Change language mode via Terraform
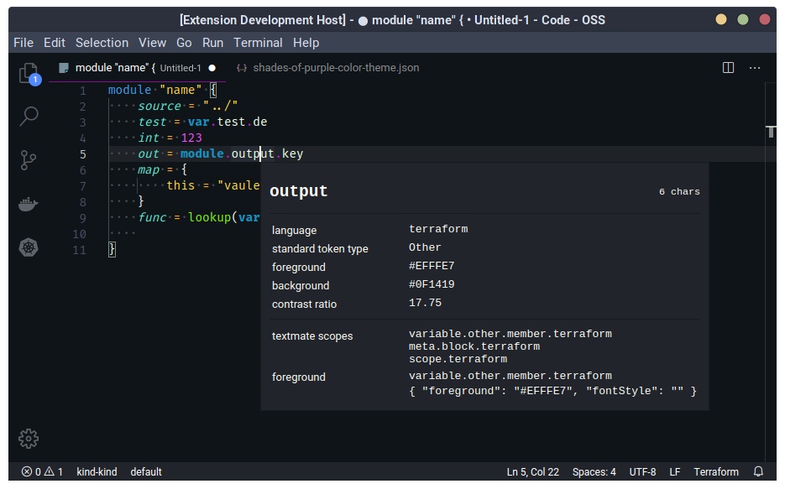Viewport: 785px width, 489px height. coord(716,471)
